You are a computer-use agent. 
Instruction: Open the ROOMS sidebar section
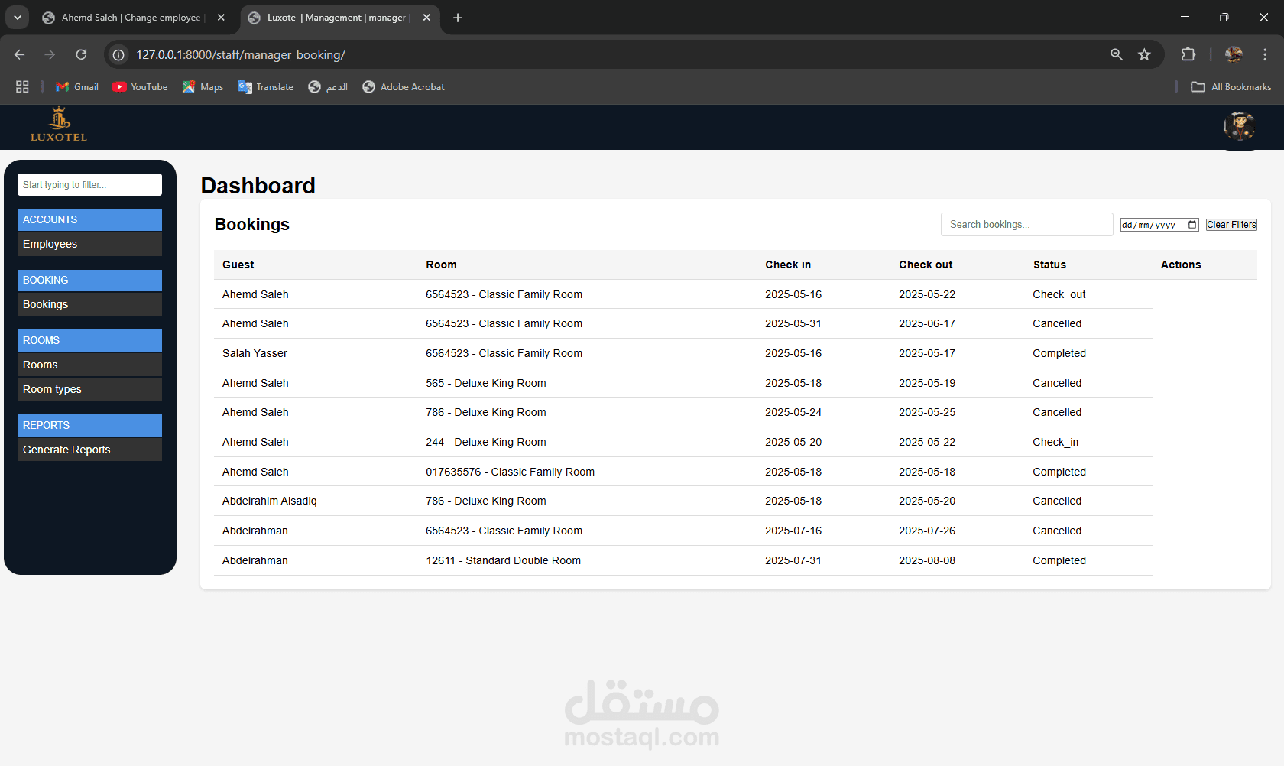coord(89,341)
